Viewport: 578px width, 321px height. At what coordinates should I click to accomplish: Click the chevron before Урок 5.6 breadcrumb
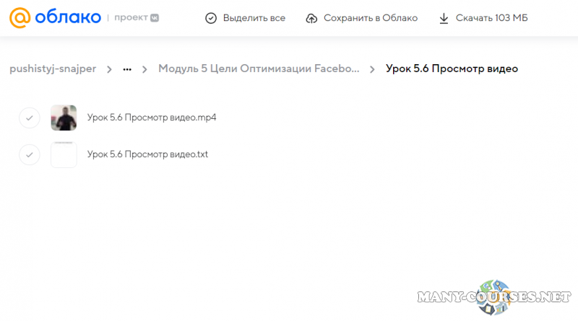coord(372,69)
